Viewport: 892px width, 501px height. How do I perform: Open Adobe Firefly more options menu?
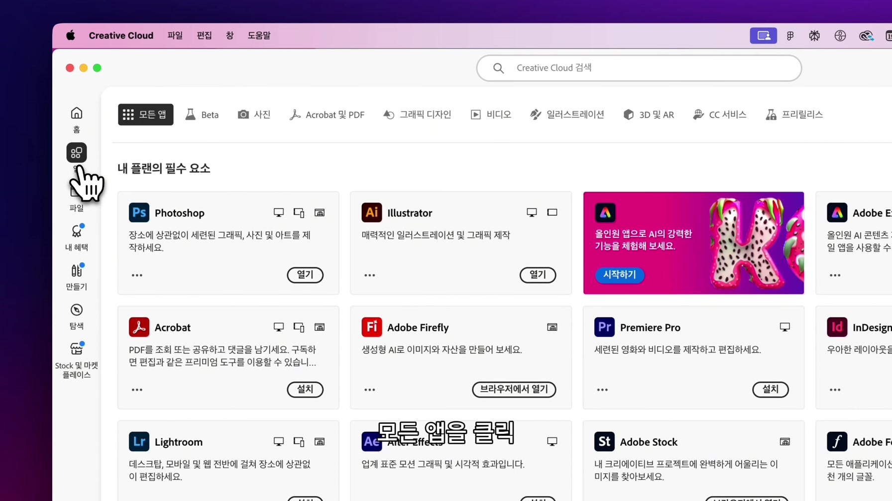[x=369, y=390]
